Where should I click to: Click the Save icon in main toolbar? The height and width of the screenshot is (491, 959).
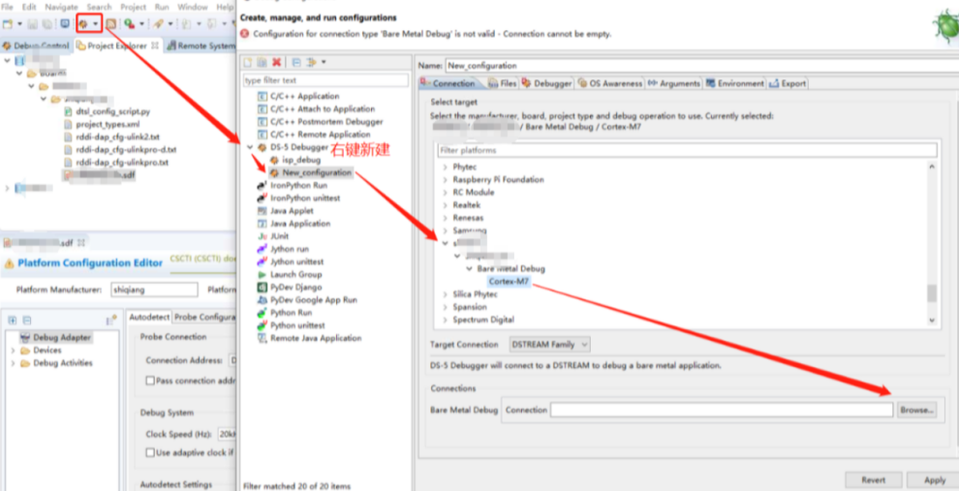click(32, 23)
